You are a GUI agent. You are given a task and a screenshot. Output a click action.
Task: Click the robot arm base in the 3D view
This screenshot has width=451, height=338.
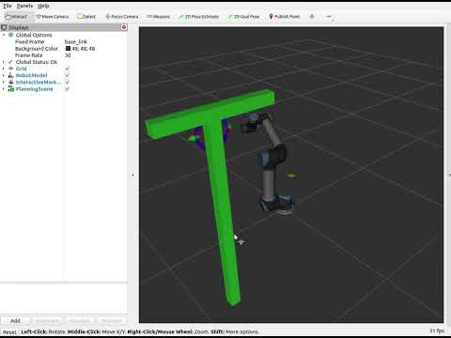[276, 205]
